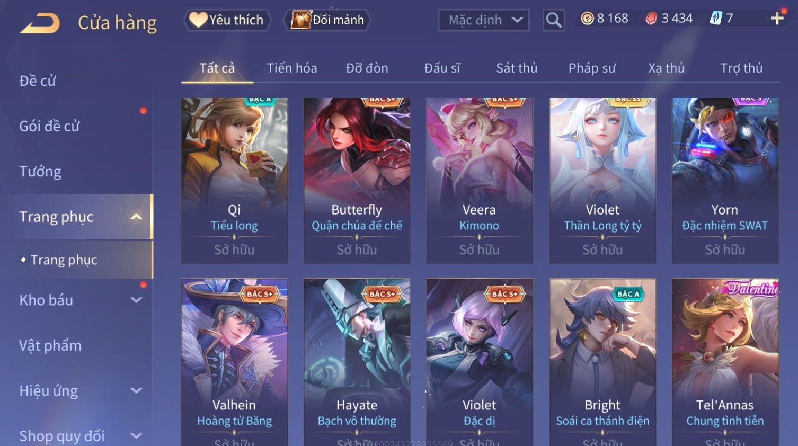Select the Butterfly Quận chúa đế chế skin

(357, 181)
